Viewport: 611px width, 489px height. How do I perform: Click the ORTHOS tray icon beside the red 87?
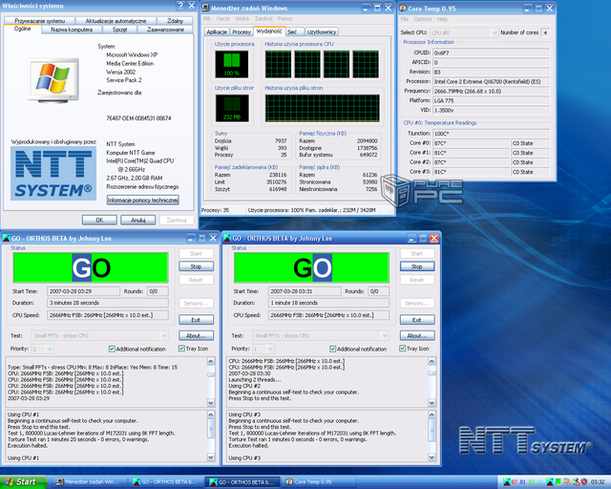click(507, 482)
